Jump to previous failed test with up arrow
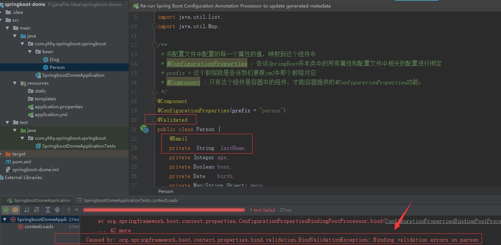Screen dimensions: 501x245 click(x=68, y=210)
